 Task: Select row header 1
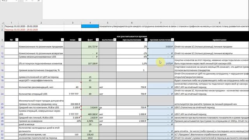pos(2,26)
